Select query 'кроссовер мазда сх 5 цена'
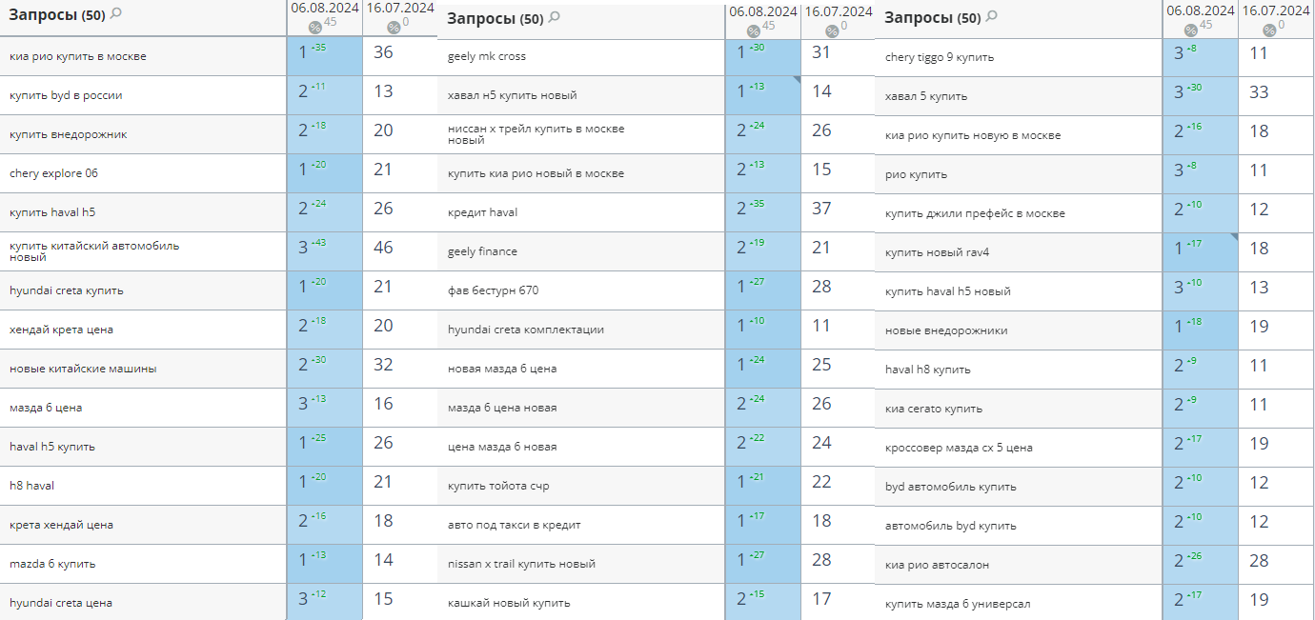This screenshot has height=620, width=1315. (959, 448)
